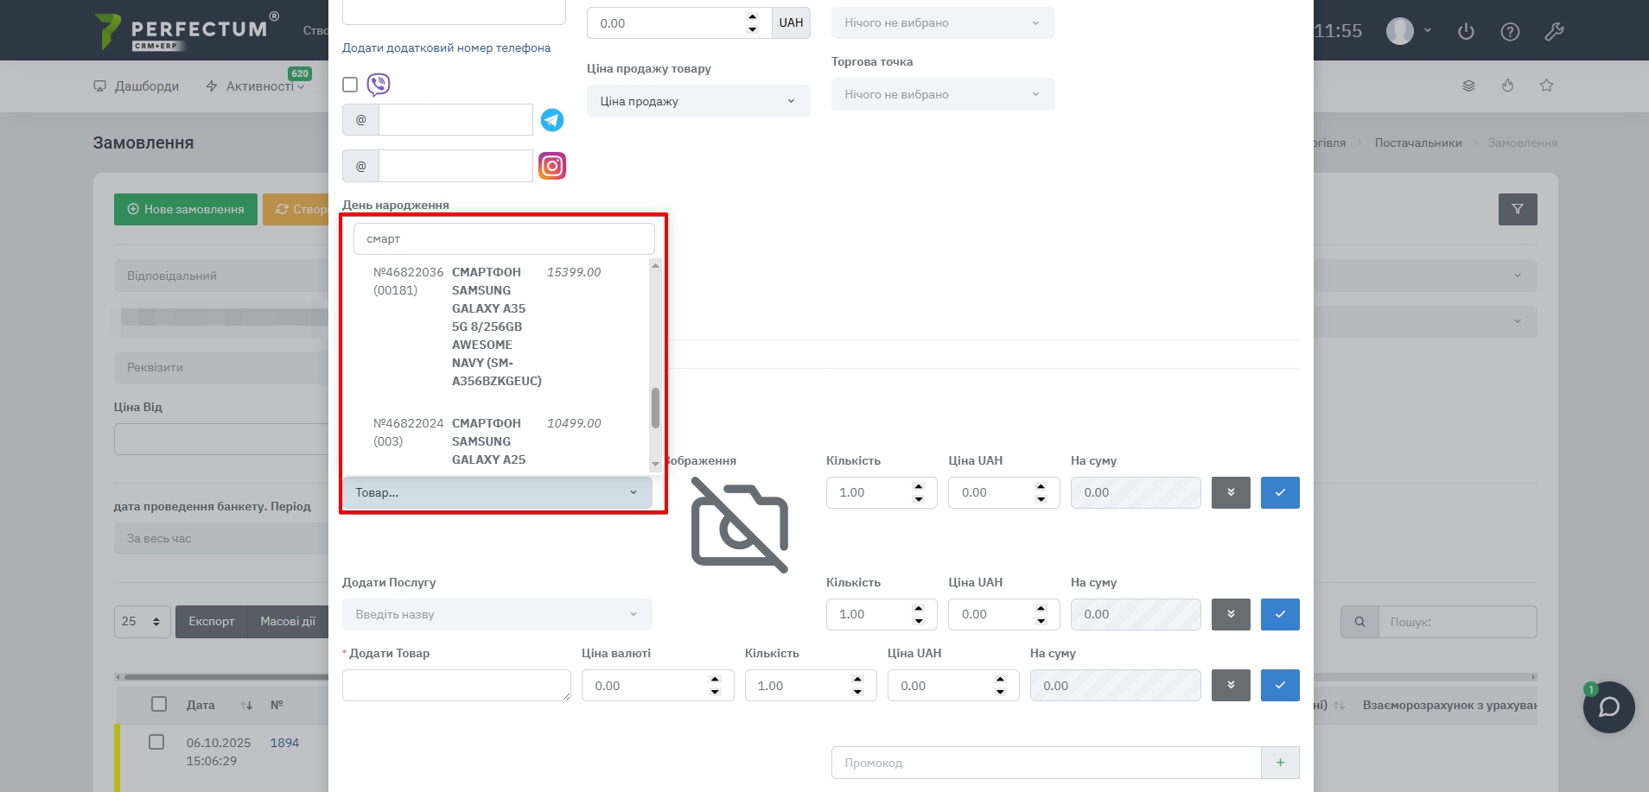Click the Instagram icon
1649x792 pixels.
552,166
